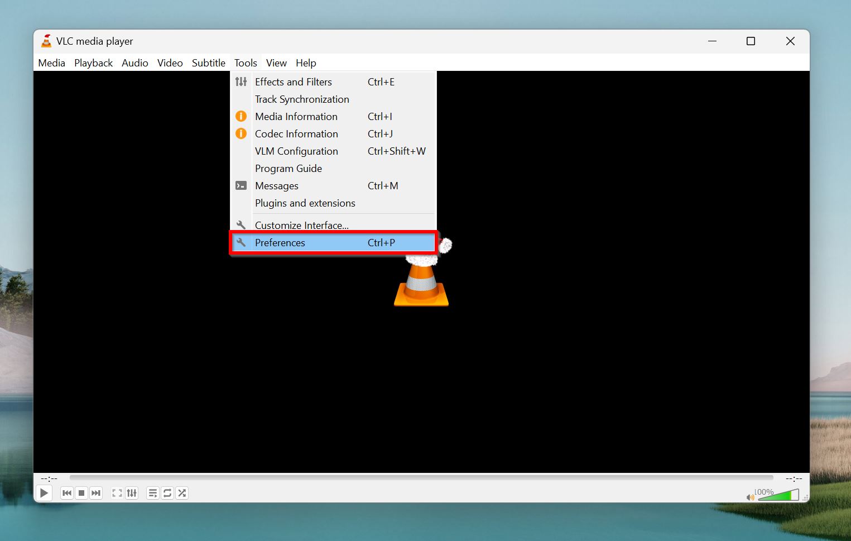Click the playback seek bar

click(421, 478)
